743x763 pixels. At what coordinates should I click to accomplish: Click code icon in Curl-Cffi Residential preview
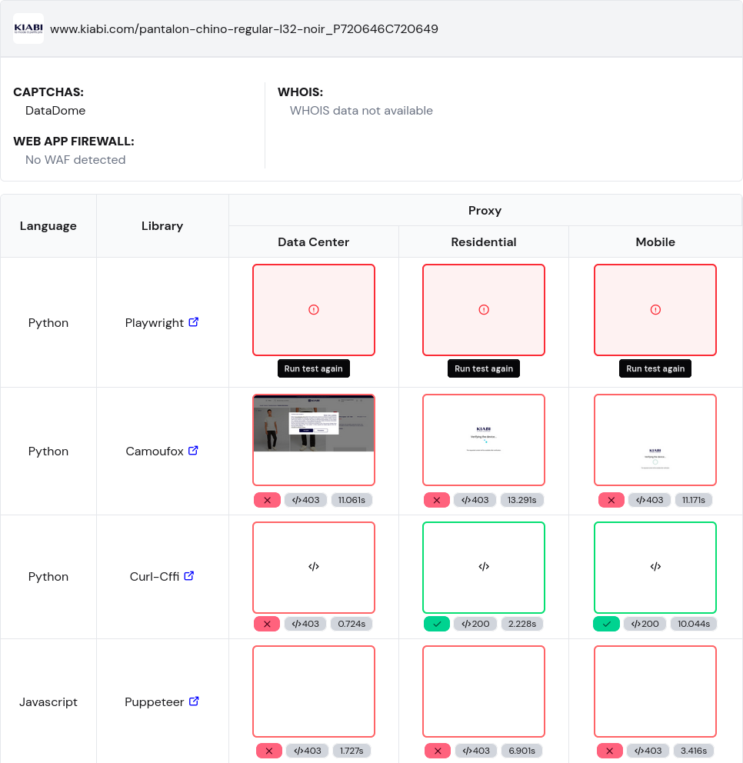point(484,567)
